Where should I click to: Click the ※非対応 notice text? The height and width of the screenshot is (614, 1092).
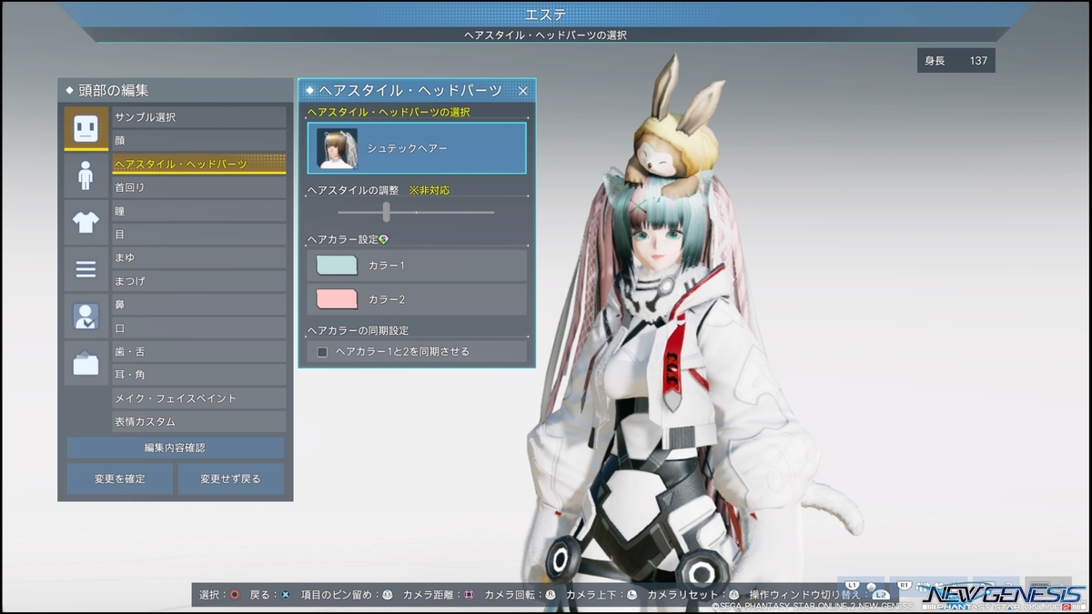[x=429, y=190]
